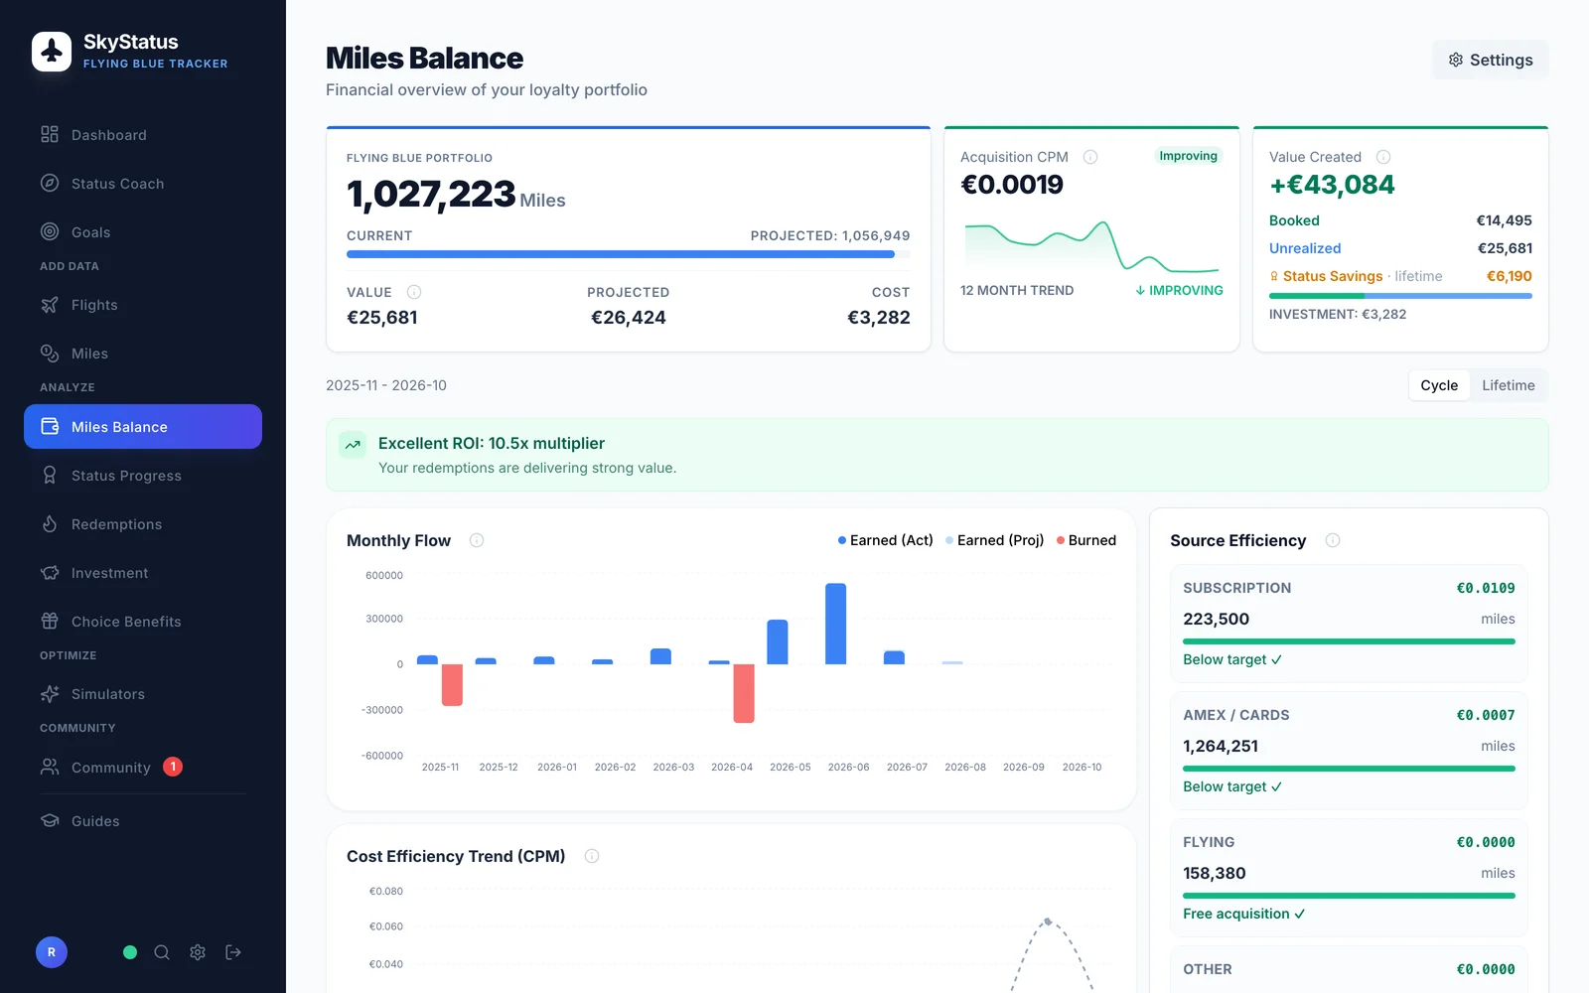Click the Status Progress award icon
The width and height of the screenshot is (1589, 993).
coord(50,476)
